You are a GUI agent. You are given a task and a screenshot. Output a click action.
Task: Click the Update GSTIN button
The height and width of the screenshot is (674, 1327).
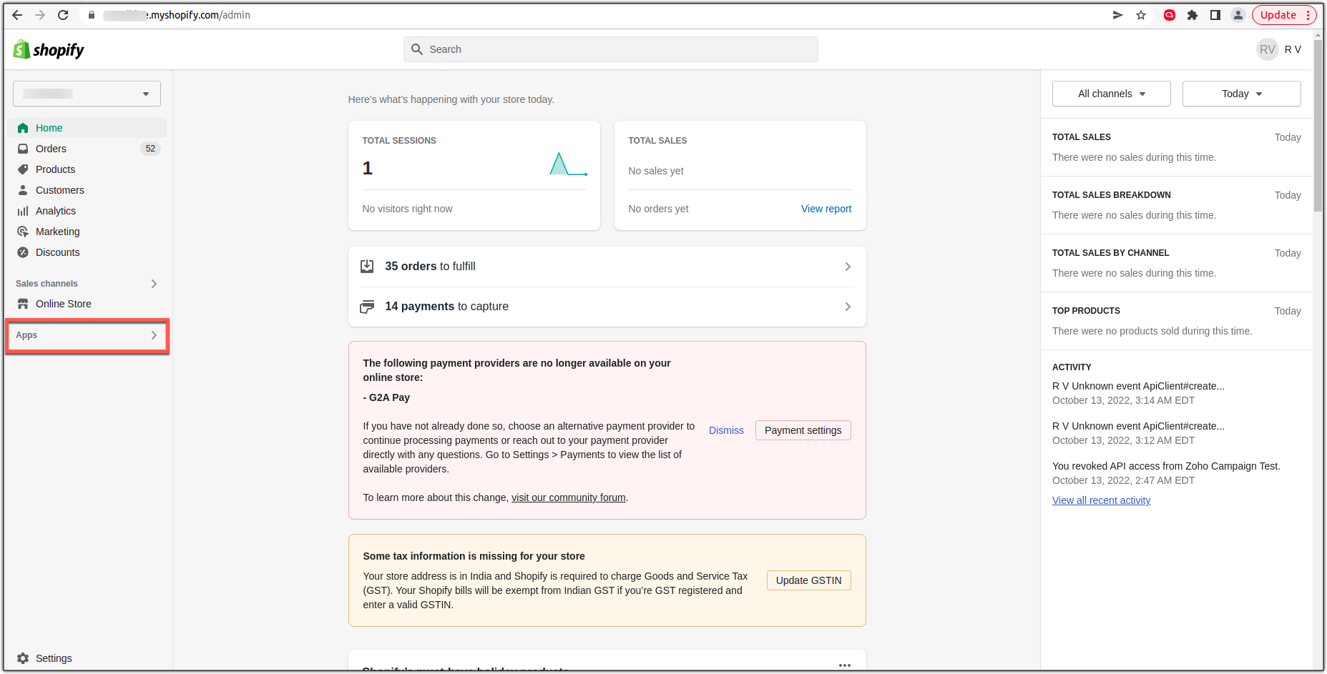click(x=808, y=580)
